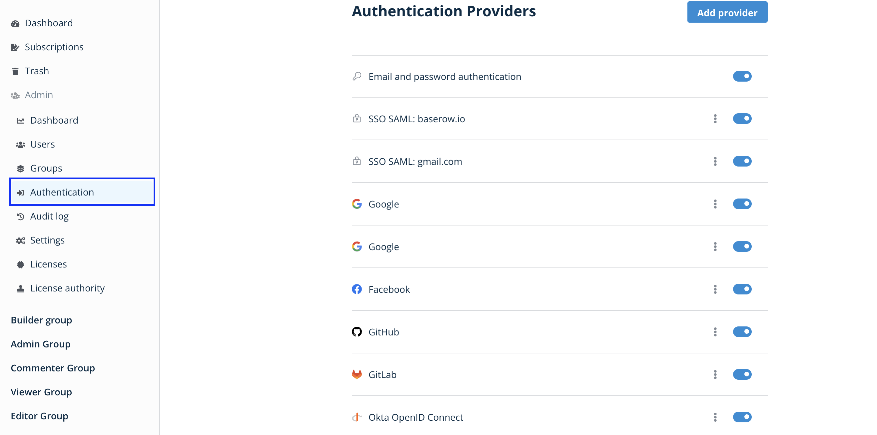Open the three-dot menu for Okta OpenID Connect
Screen dimensions: 877x435
point(715,417)
